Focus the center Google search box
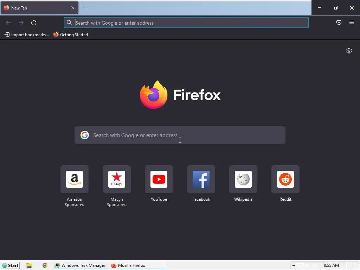Image resolution: width=360 pixels, height=270 pixels. (x=180, y=135)
